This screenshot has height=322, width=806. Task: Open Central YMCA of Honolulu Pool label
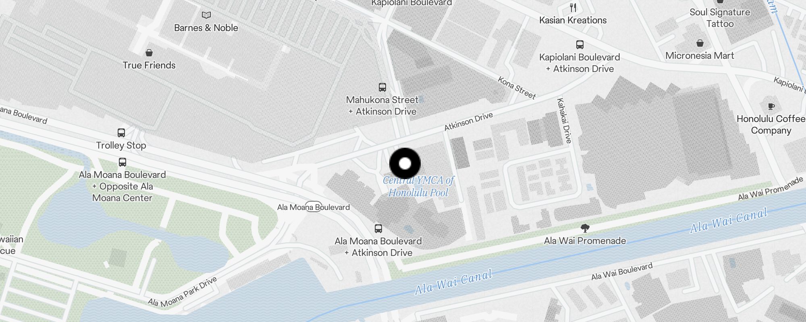click(419, 186)
